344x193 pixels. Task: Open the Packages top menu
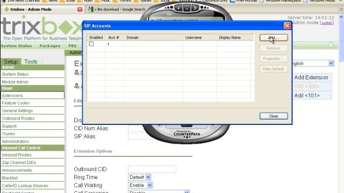(x=50, y=46)
